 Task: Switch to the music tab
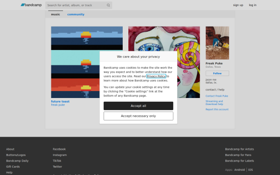point(56,14)
